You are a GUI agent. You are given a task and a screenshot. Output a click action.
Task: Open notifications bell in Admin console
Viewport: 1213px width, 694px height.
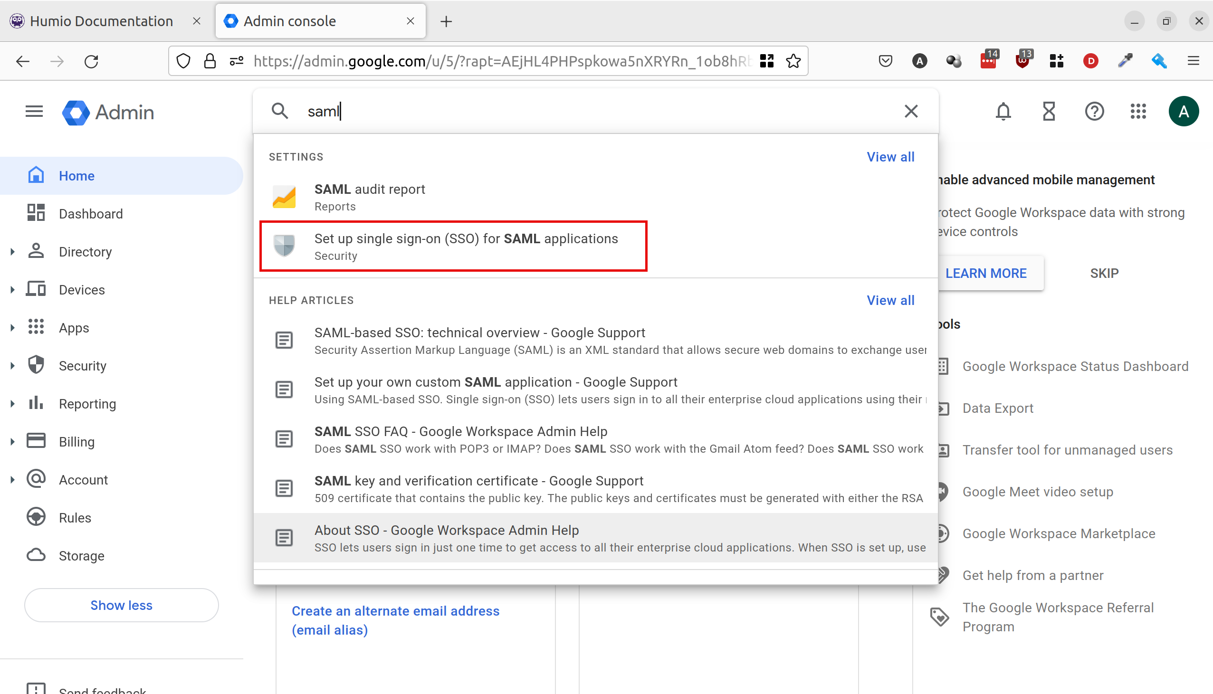[x=1003, y=111]
